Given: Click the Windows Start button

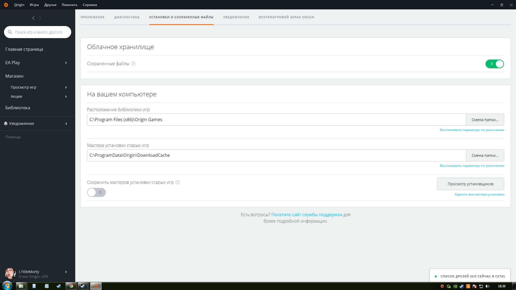Looking at the screenshot, I should [x=7, y=286].
